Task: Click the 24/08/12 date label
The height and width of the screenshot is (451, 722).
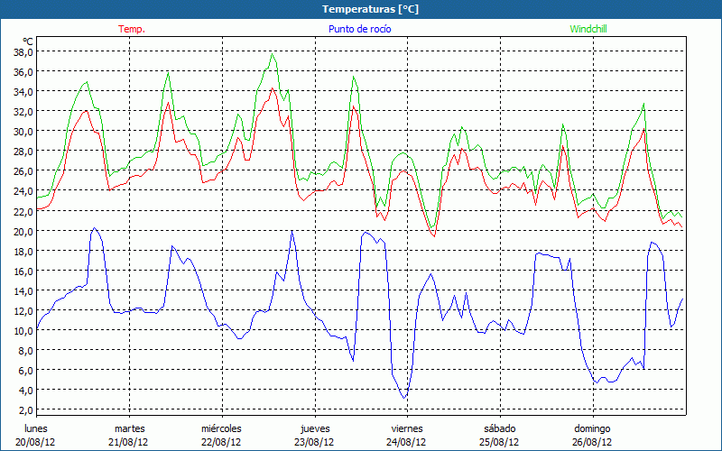Action: coord(407,442)
